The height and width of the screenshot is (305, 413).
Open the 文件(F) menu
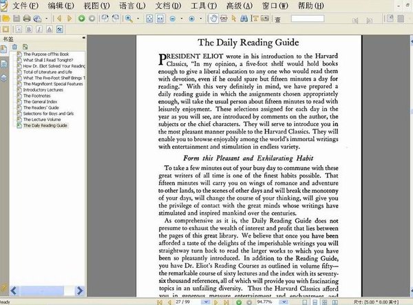pos(25,6)
